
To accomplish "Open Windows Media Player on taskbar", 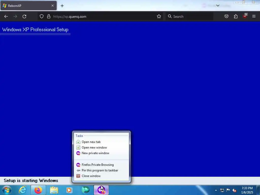I will [x=69, y=190].
